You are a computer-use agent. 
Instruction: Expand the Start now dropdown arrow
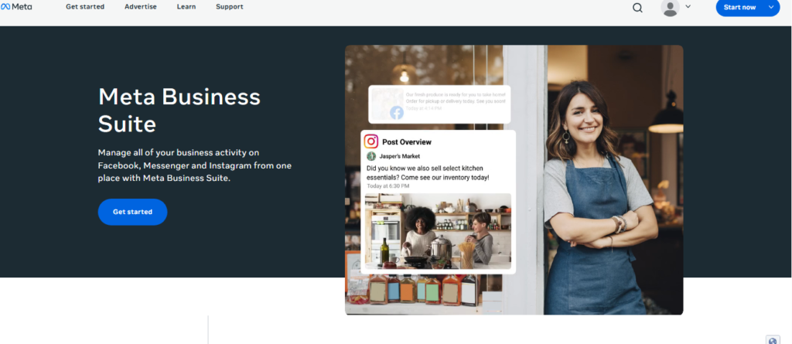[x=771, y=7]
